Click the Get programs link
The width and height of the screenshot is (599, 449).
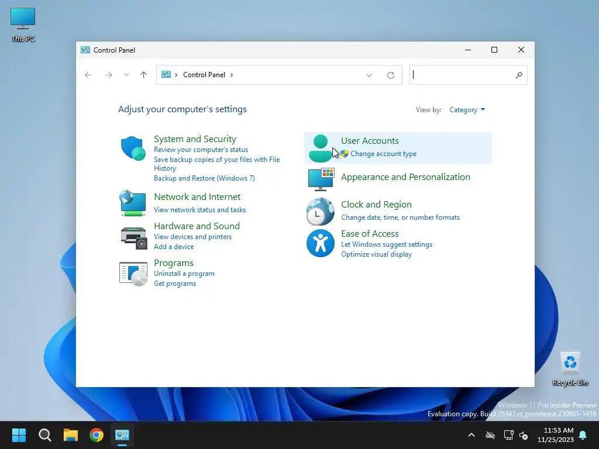click(x=175, y=284)
